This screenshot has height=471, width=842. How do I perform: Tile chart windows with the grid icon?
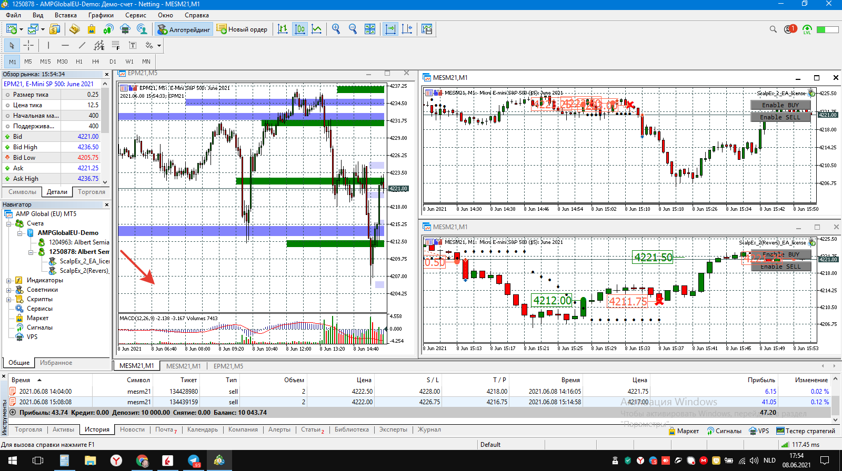point(370,29)
